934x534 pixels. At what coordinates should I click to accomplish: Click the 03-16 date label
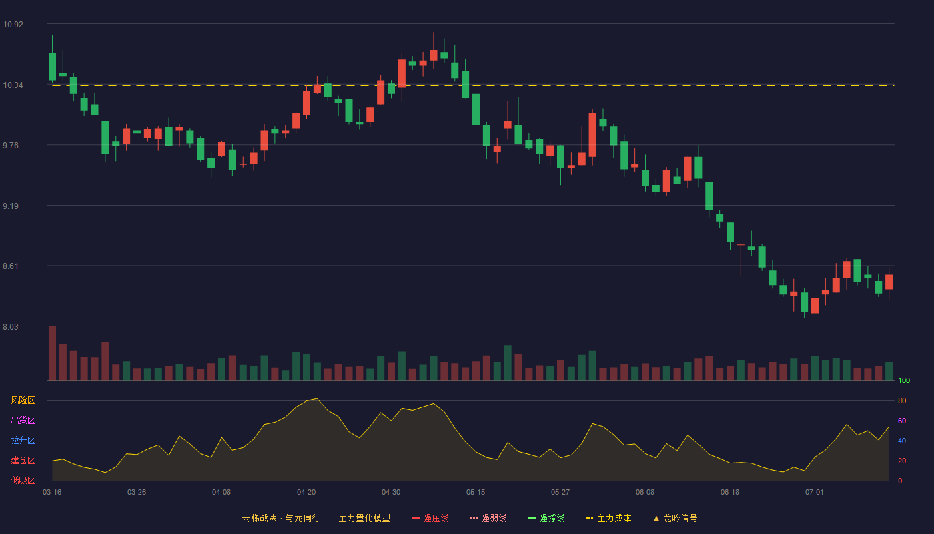[x=52, y=492]
